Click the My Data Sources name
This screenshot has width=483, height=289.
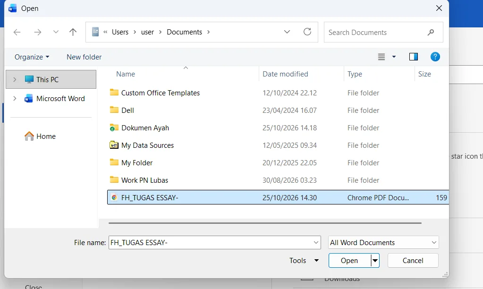[148, 145]
